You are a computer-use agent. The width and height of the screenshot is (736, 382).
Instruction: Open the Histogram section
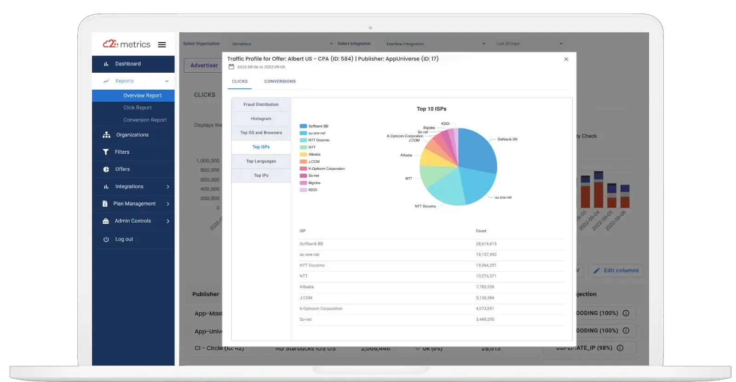pyautogui.click(x=261, y=119)
